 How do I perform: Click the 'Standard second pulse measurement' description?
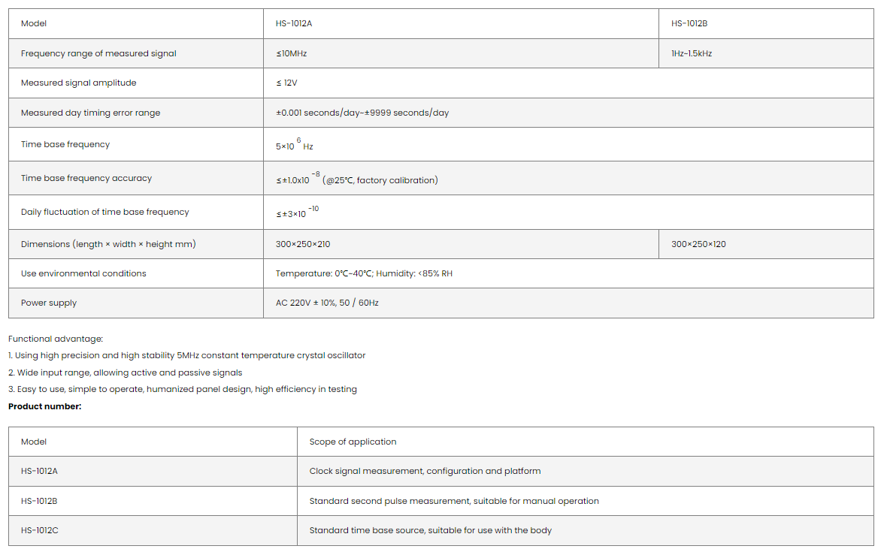coord(454,501)
